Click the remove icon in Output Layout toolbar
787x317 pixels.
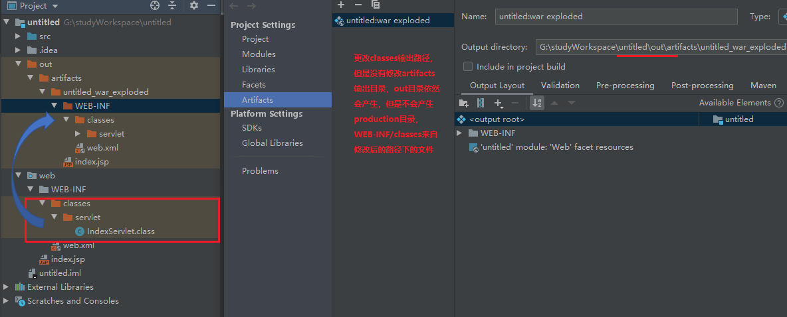tap(515, 103)
